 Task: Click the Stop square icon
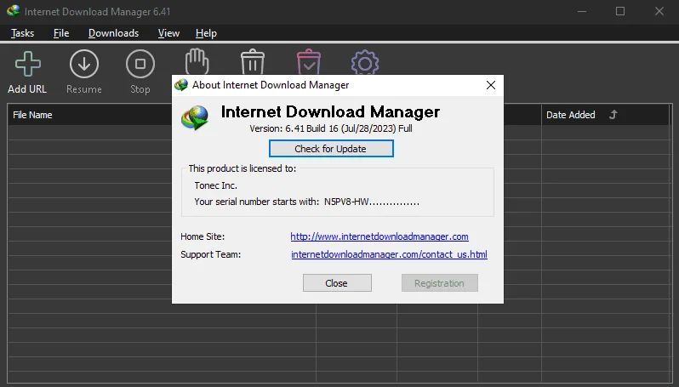[x=140, y=64]
